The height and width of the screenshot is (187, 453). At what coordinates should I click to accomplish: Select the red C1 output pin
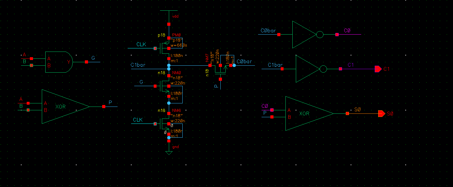(x=378, y=69)
